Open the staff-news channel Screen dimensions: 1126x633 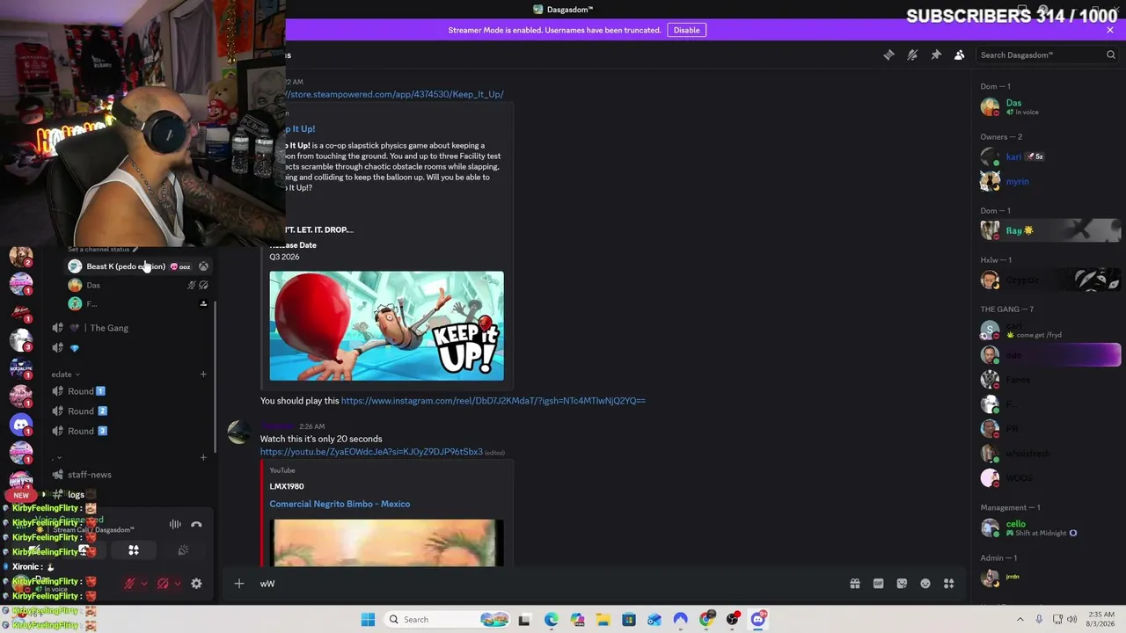tap(130, 475)
